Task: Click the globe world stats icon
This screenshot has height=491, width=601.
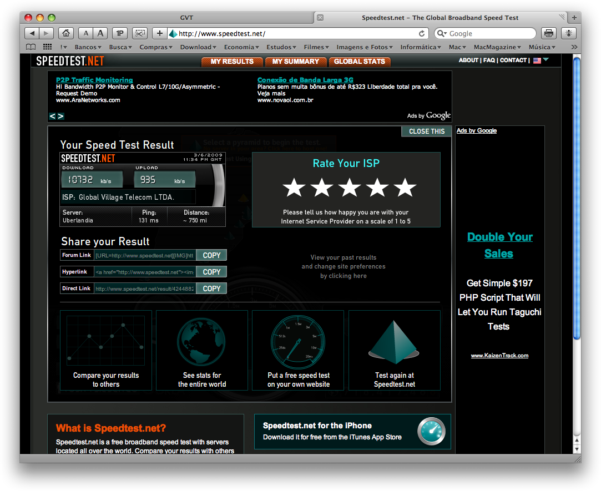Action: (x=201, y=341)
